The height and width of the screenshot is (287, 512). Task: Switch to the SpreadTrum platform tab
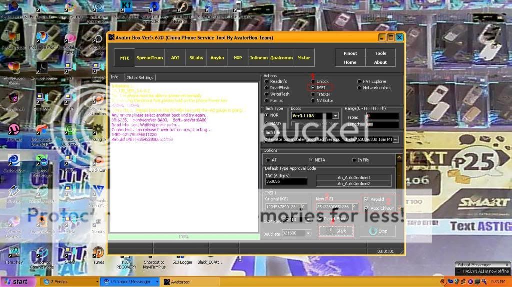(149, 58)
